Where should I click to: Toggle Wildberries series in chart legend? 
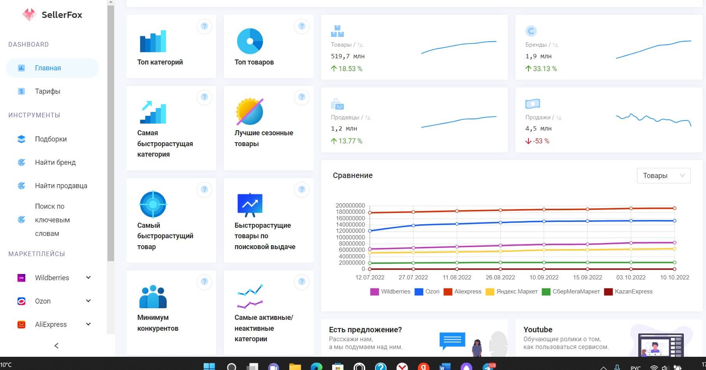390,291
